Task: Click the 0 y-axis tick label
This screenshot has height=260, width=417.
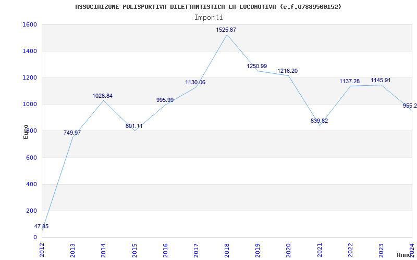Action: [35, 238]
